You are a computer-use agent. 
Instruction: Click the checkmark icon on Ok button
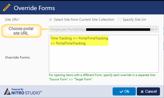point(121,92)
